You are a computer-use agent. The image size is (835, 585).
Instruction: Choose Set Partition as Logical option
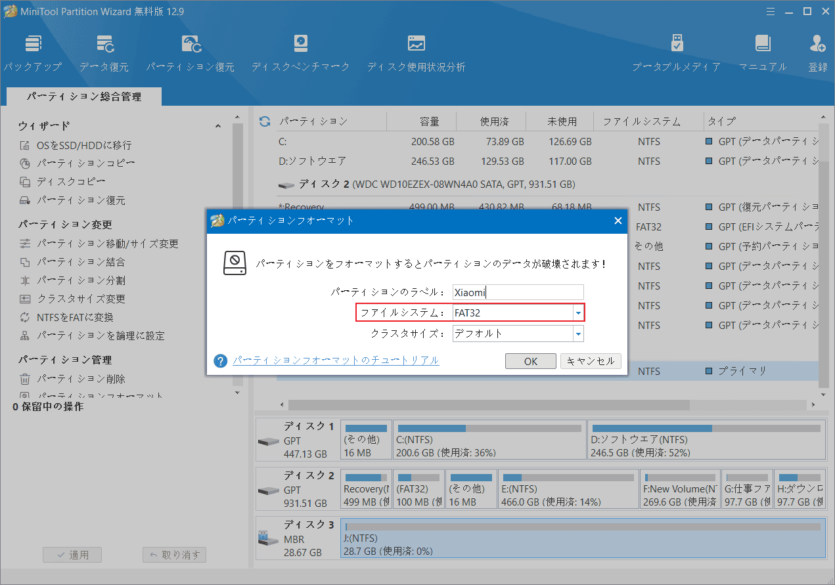pyautogui.click(x=91, y=336)
